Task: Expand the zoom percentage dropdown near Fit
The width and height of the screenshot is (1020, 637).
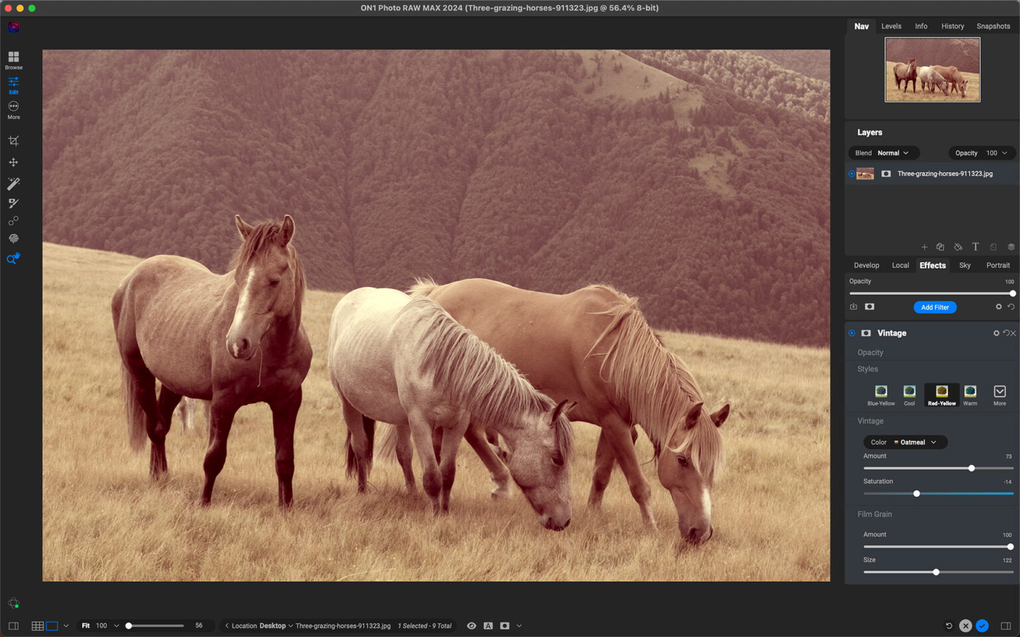Action: tap(116, 625)
